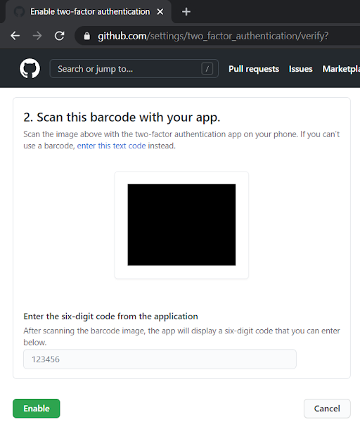
Task: Focus the Search or jump to field
Action: (134, 69)
